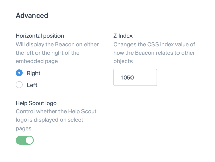Click "Changes the CSS index value of" text
Image resolution: width=215 pixels, height=162 pixels.
point(154,44)
